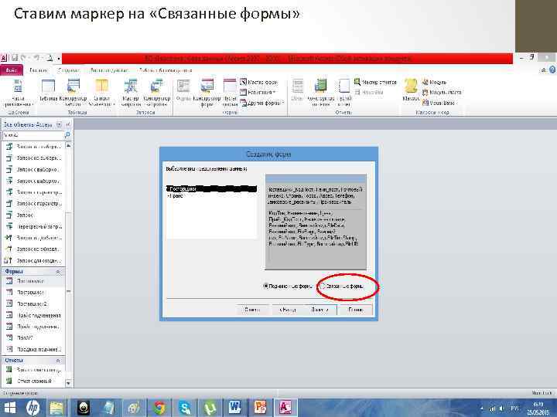
Task: Collapse the Формы group
Action: pyautogui.click(x=58, y=272)
